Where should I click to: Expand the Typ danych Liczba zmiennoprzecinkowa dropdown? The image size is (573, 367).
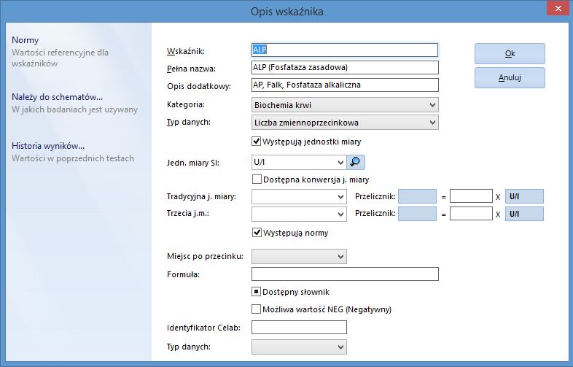(345, 123)
